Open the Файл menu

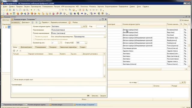click(5, 7)
